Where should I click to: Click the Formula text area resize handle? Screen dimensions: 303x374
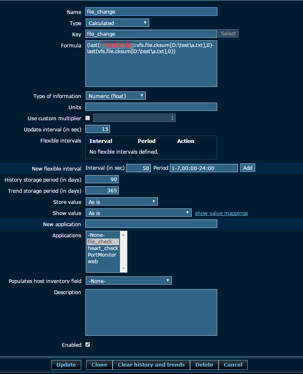coord(215,85)
